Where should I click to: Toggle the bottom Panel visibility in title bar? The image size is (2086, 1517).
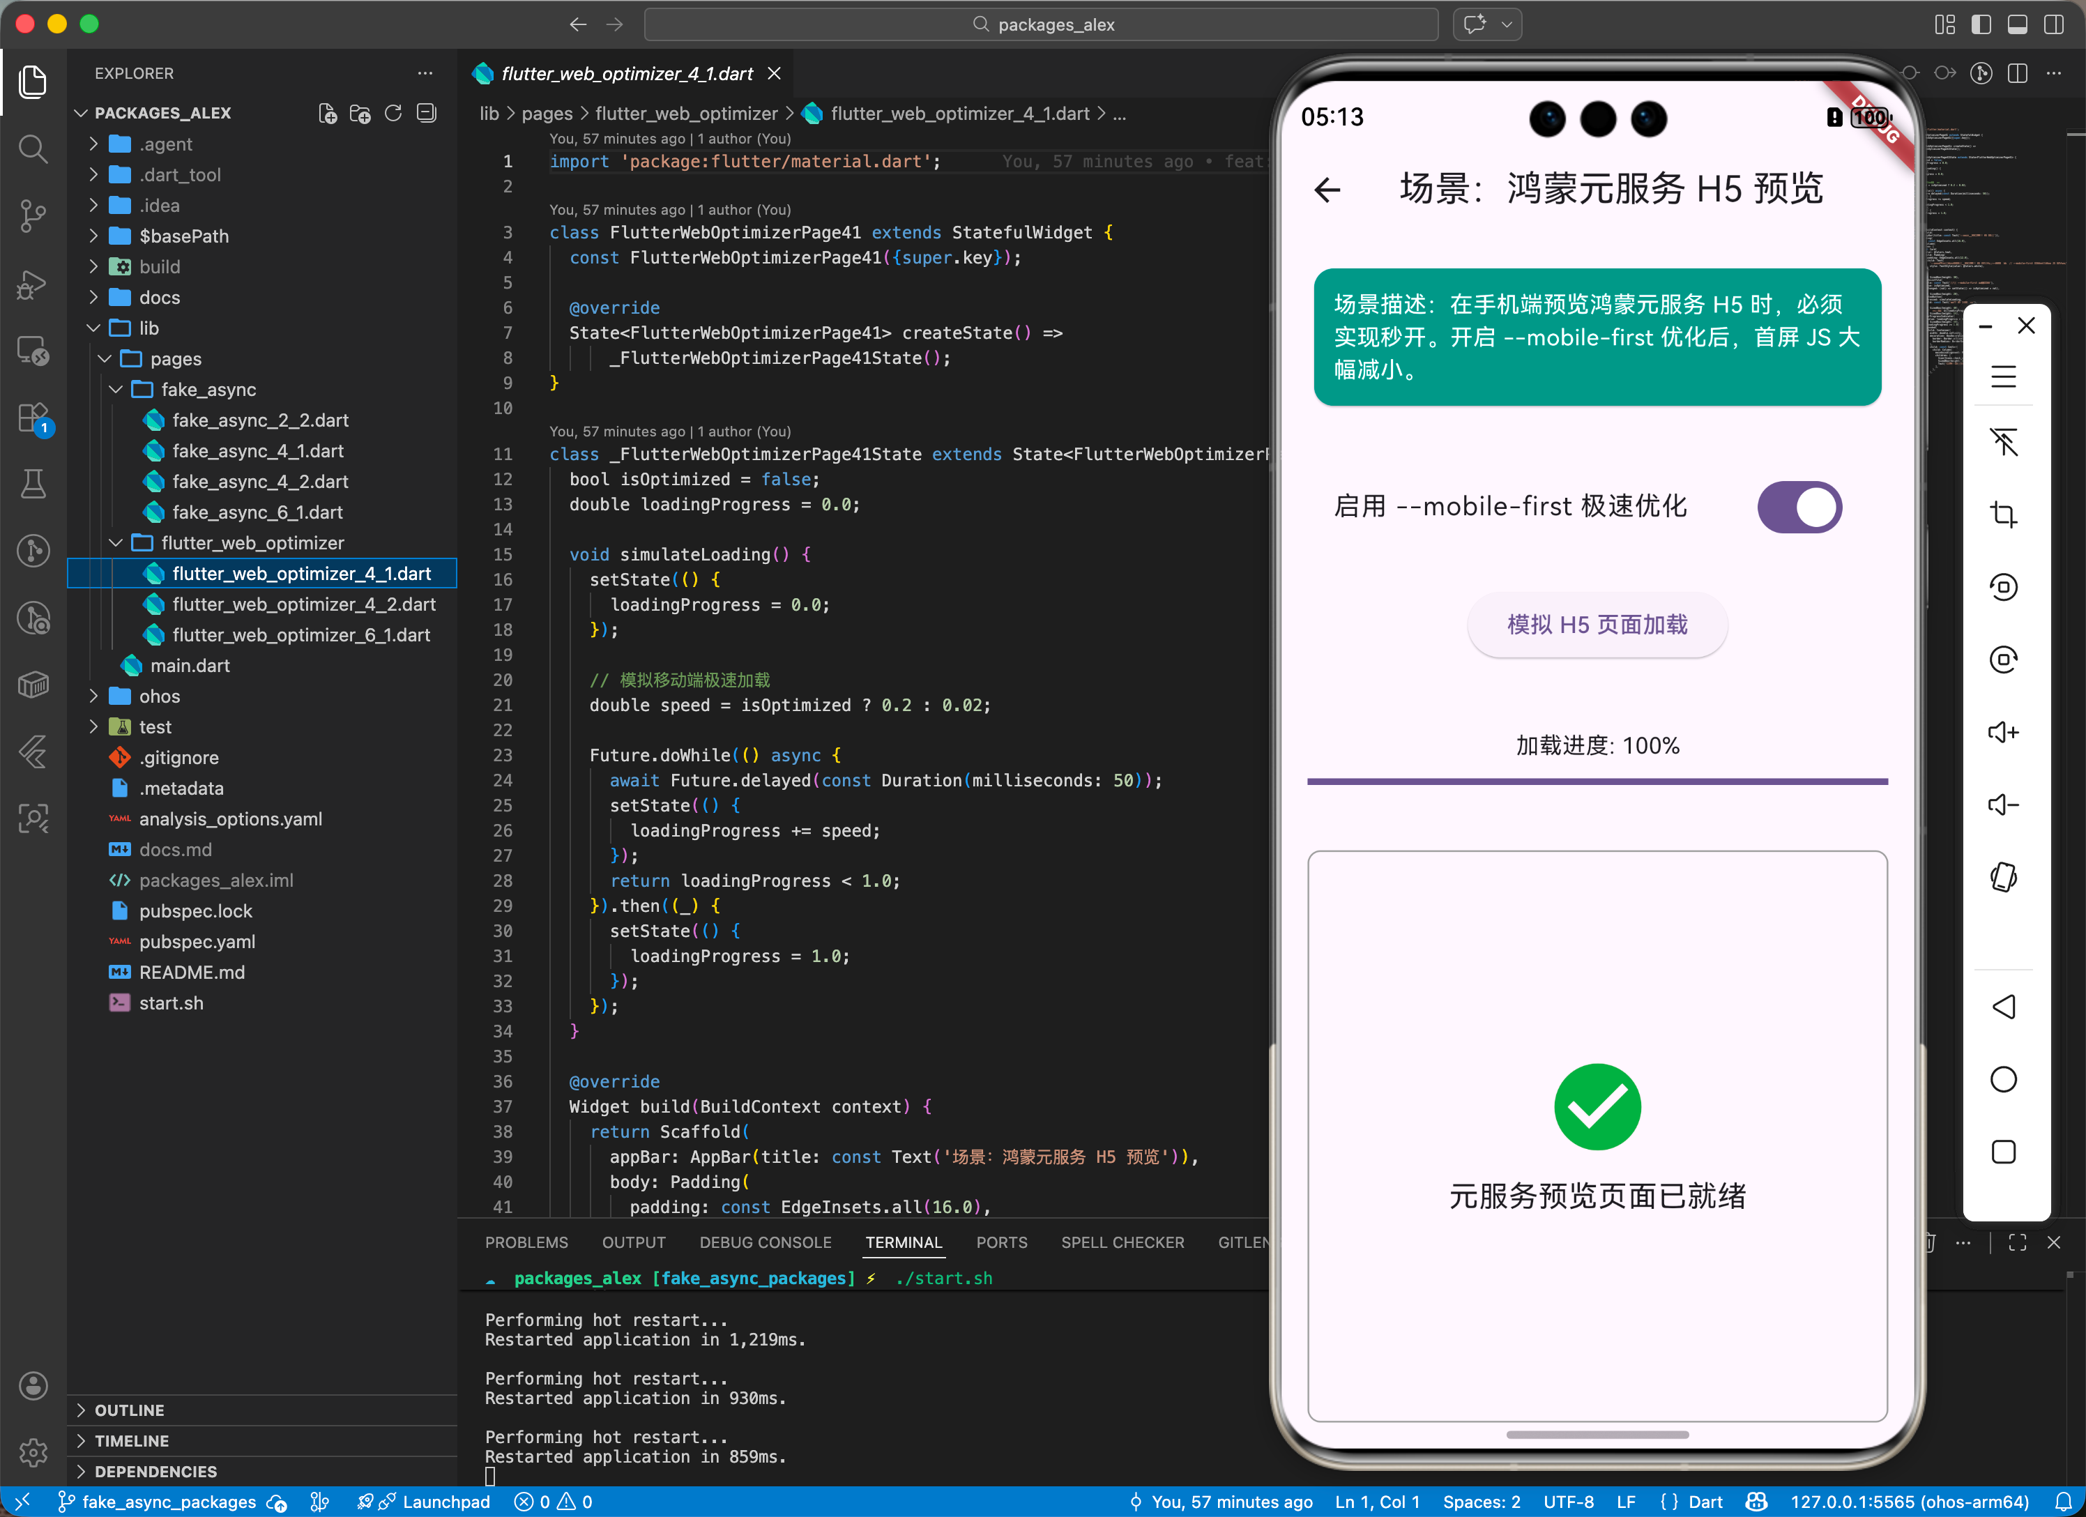click(2019, 25)
